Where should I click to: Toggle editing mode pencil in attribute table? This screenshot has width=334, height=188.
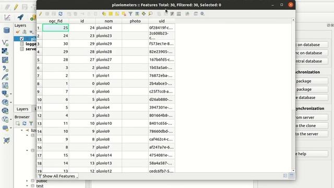(40, 14)
